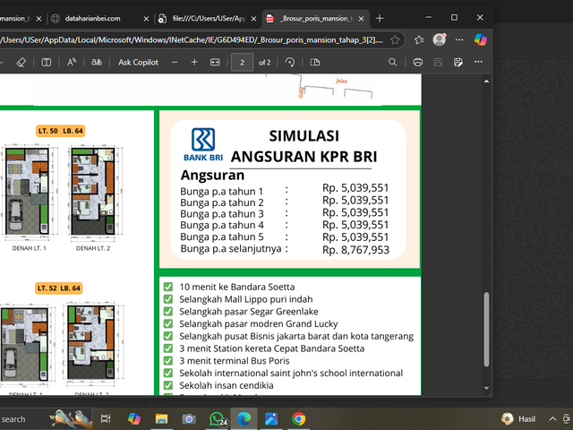Open the translate document tool

[97, 63]
